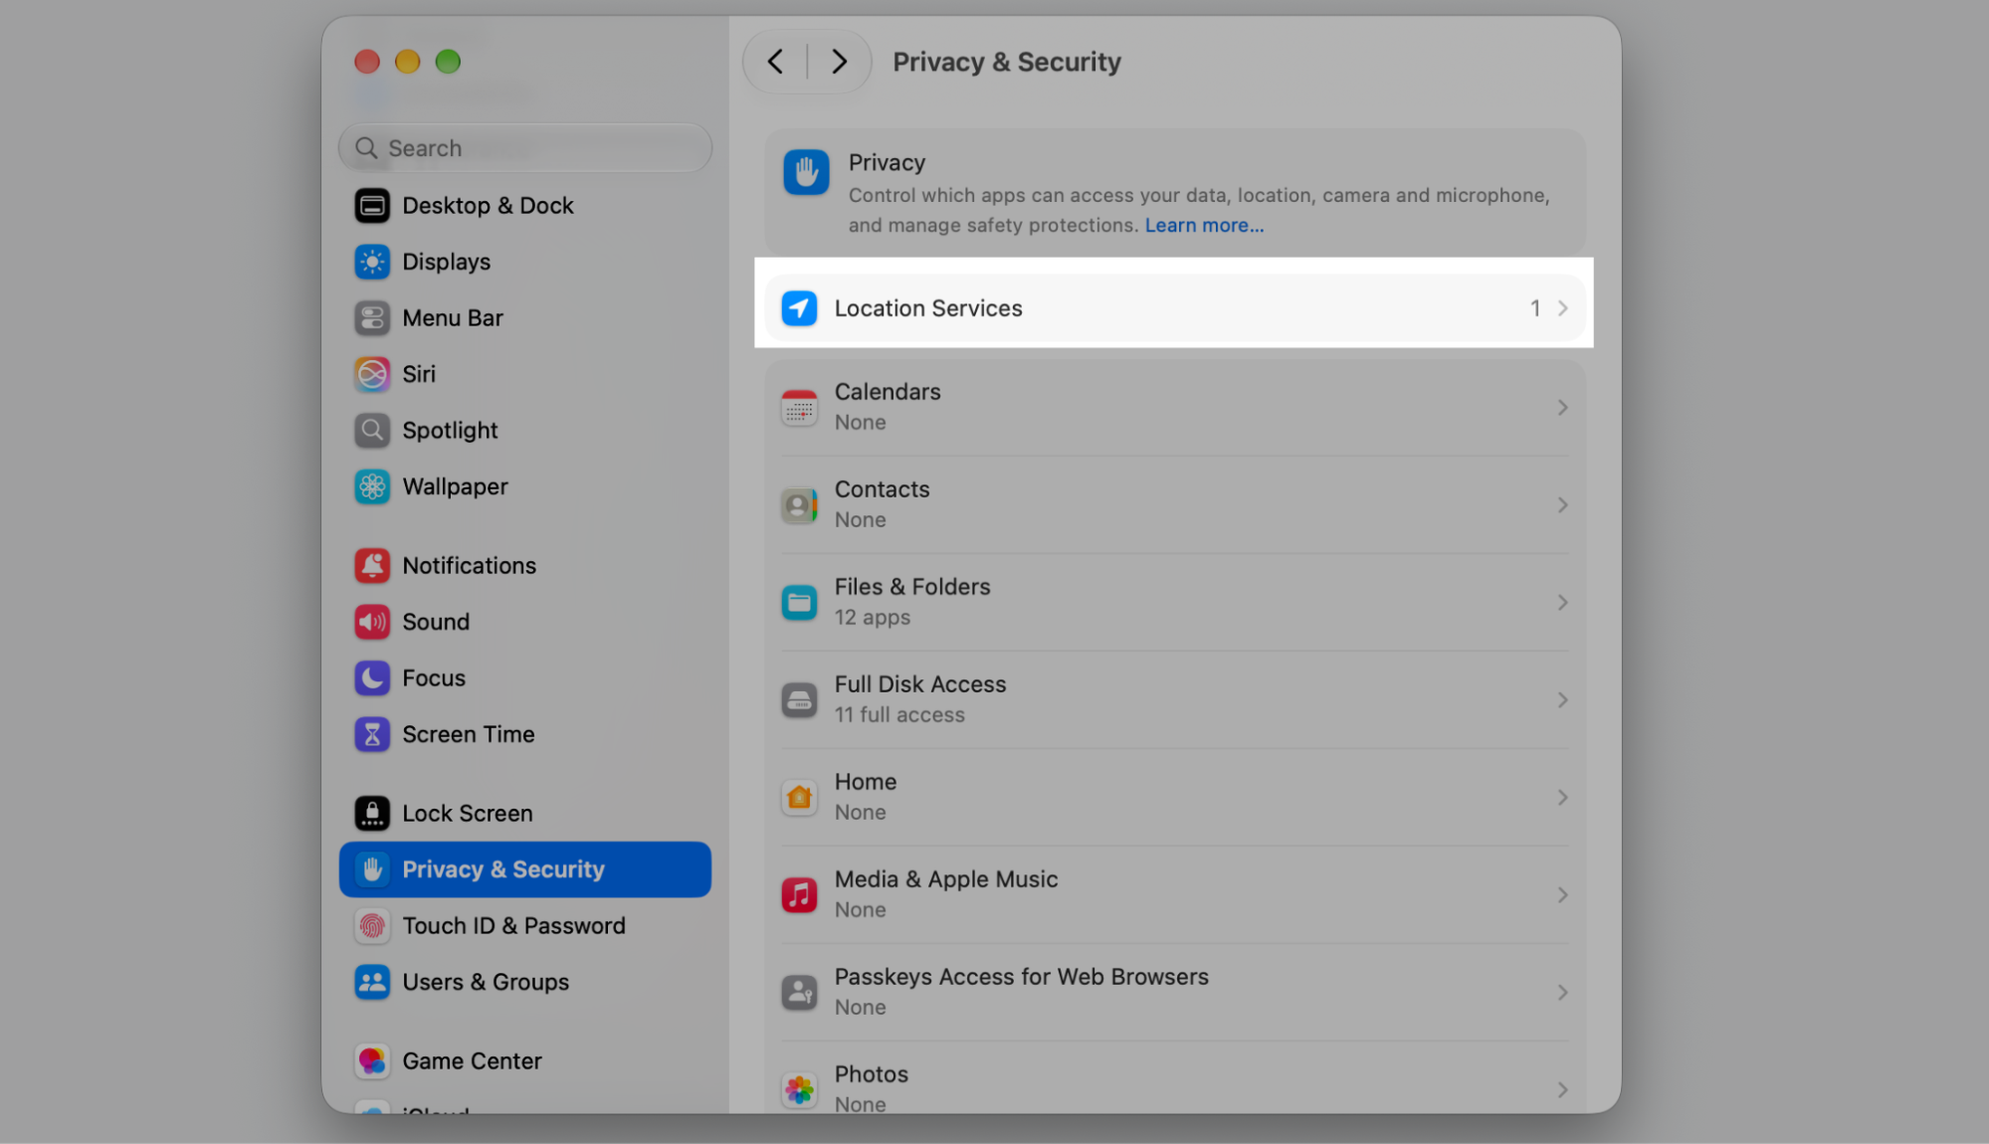Image resolution: width=1989 pixels, height=1144 pixels.
Task: Open Game Center colorful icon
Action: (372, 1061)
